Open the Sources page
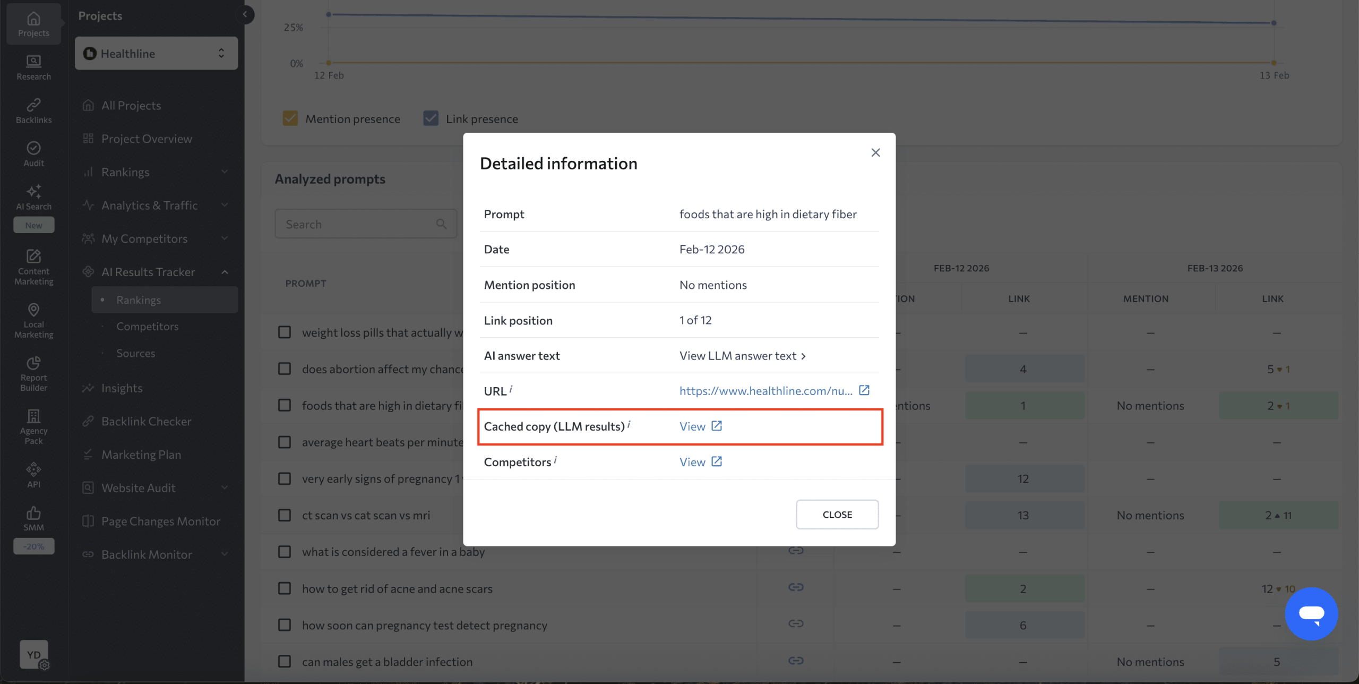The height and width of the screenshot is (684, 1359). [x=135, y=353]
